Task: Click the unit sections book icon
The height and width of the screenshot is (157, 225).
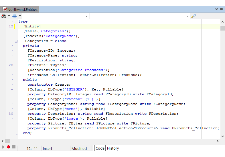Action: (4, 16)
